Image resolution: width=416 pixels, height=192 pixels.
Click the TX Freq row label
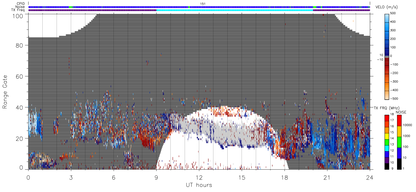(18, 10)
